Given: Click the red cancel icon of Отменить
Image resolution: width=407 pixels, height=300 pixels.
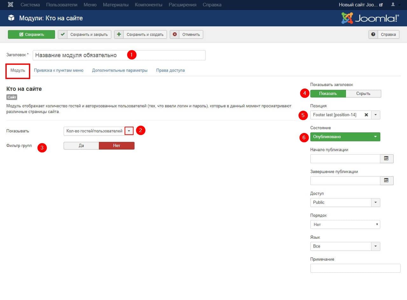Looking at the screenshot, I should [x=175, y=35].
